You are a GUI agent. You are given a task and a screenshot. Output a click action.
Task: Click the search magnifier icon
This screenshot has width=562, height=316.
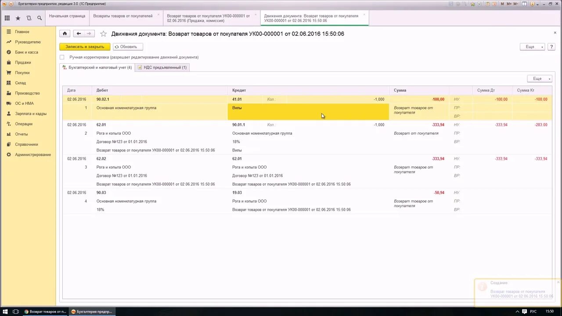(40, 18)
